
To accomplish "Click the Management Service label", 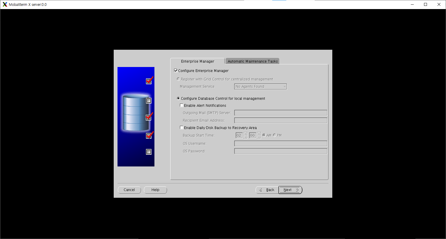I will (197, 87).
